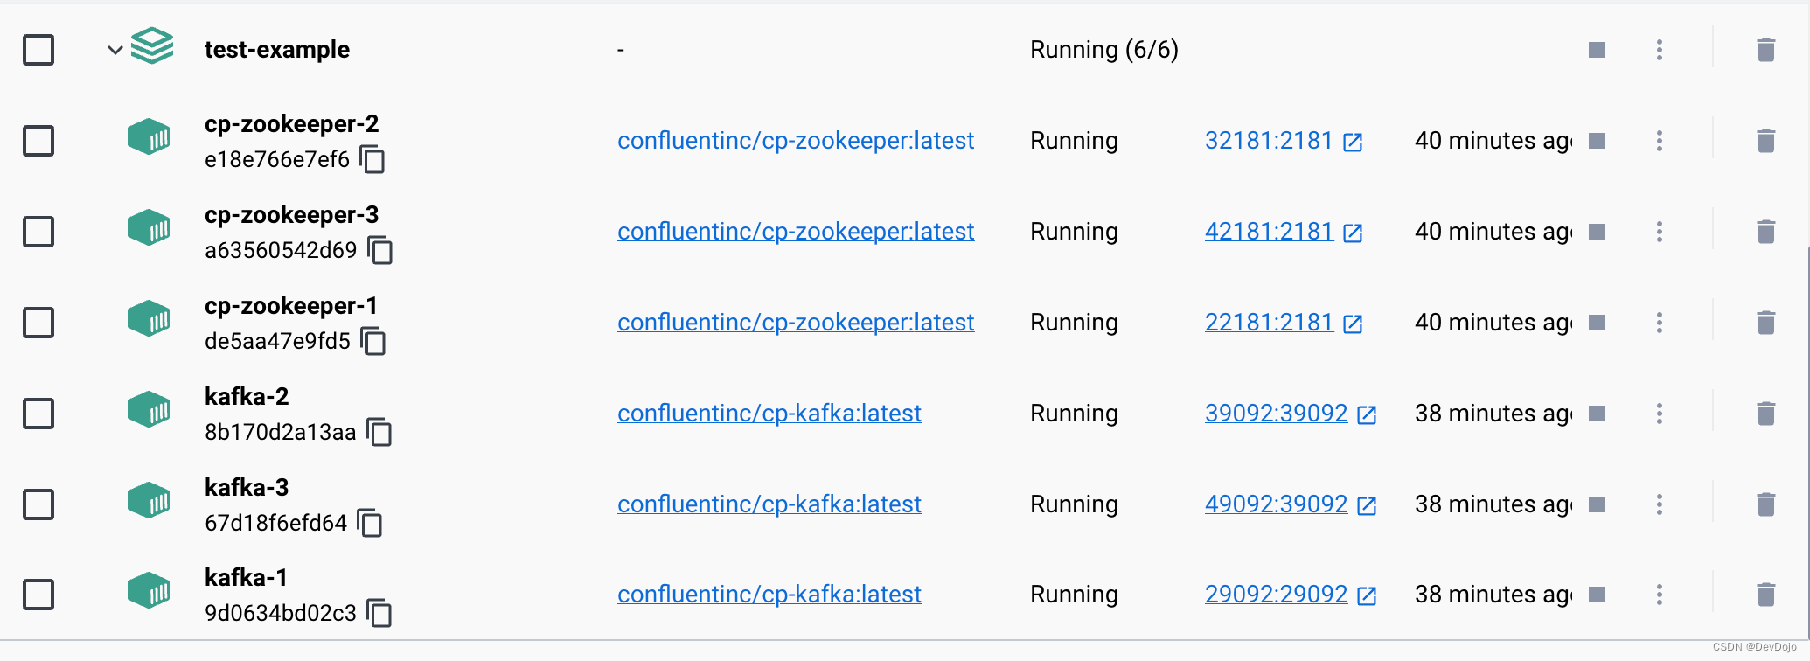The width and height of the screenshot is (1810, 661).
Task: Open the actions menu for kafka-3
Action: 1659,504
